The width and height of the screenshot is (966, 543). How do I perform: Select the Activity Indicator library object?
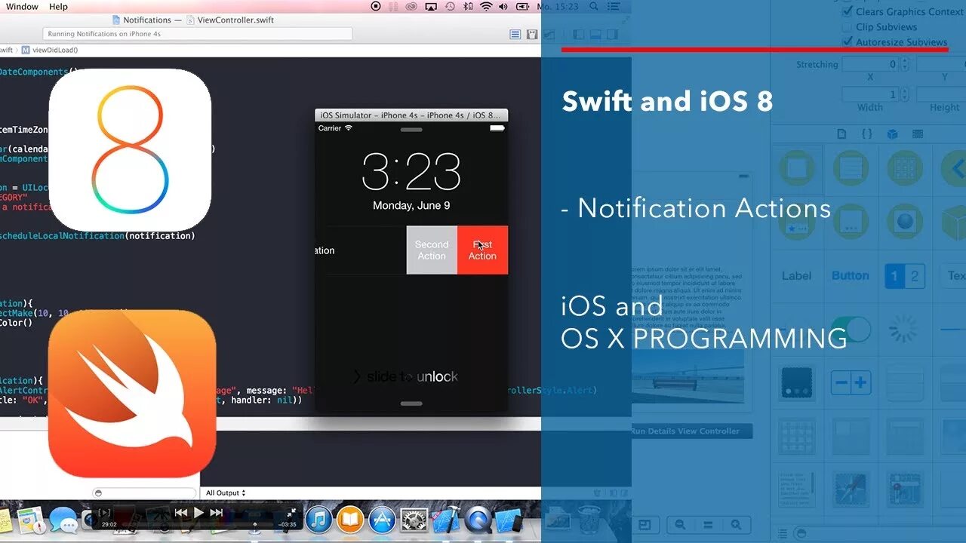(903, 329)
